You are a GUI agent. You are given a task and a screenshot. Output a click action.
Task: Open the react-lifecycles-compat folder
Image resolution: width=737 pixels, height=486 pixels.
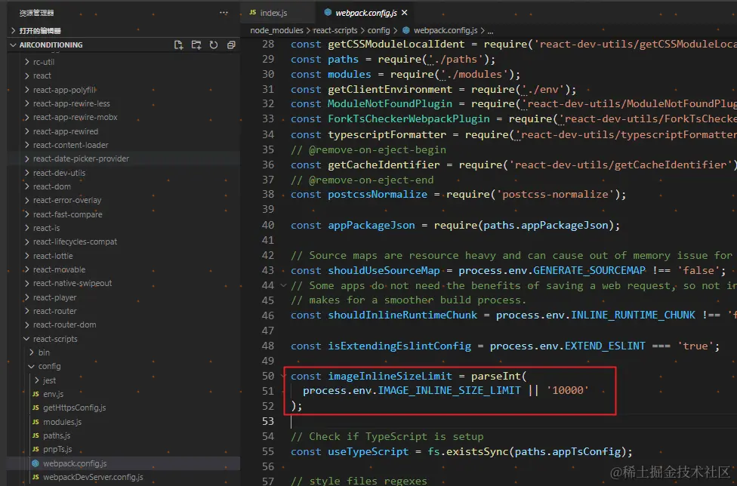76,241
